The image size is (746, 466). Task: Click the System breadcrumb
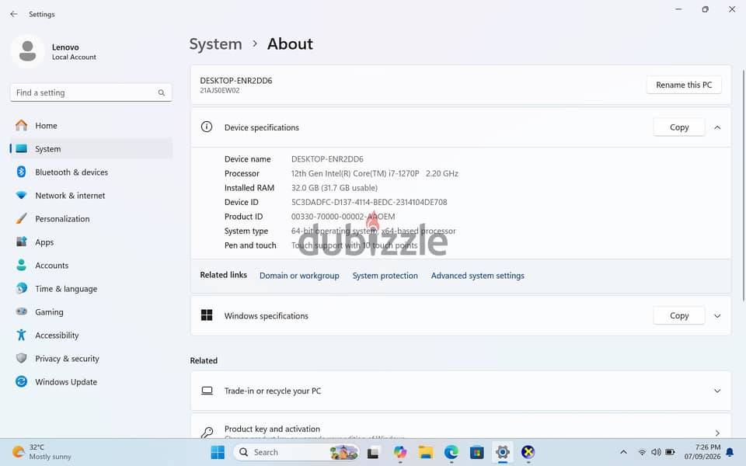[x=215, y=43]
